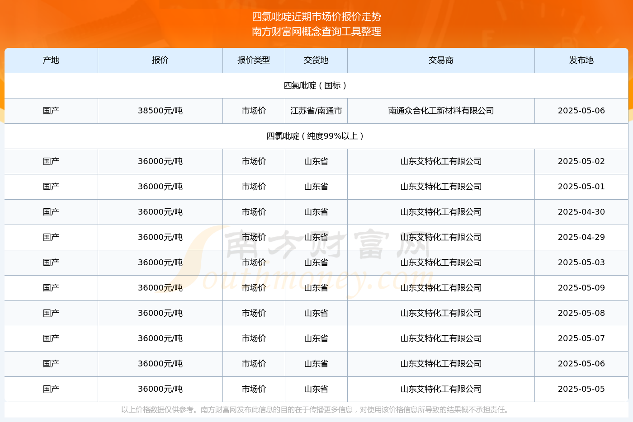Click the date 2025-04-30
The height and width of the screenshot is (422, 633).
coord(581,212)
